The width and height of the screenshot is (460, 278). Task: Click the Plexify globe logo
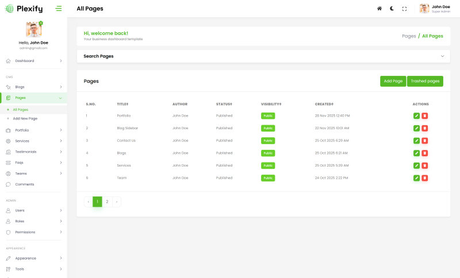point(9,9)
